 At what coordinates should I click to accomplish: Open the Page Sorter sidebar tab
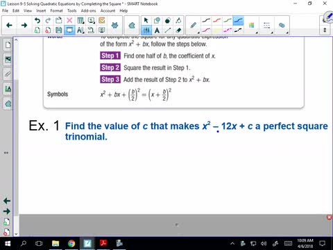8,44
